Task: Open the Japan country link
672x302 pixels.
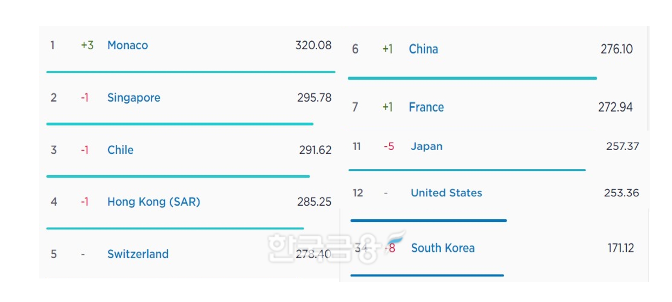Action: pyautogui.click(x=427, y=146)
